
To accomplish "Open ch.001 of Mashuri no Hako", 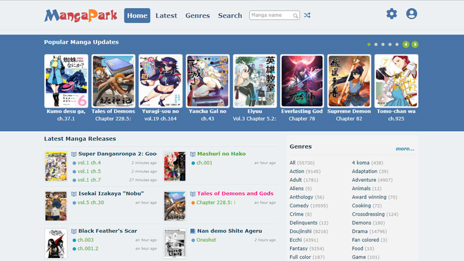I will tap(204, 163).
